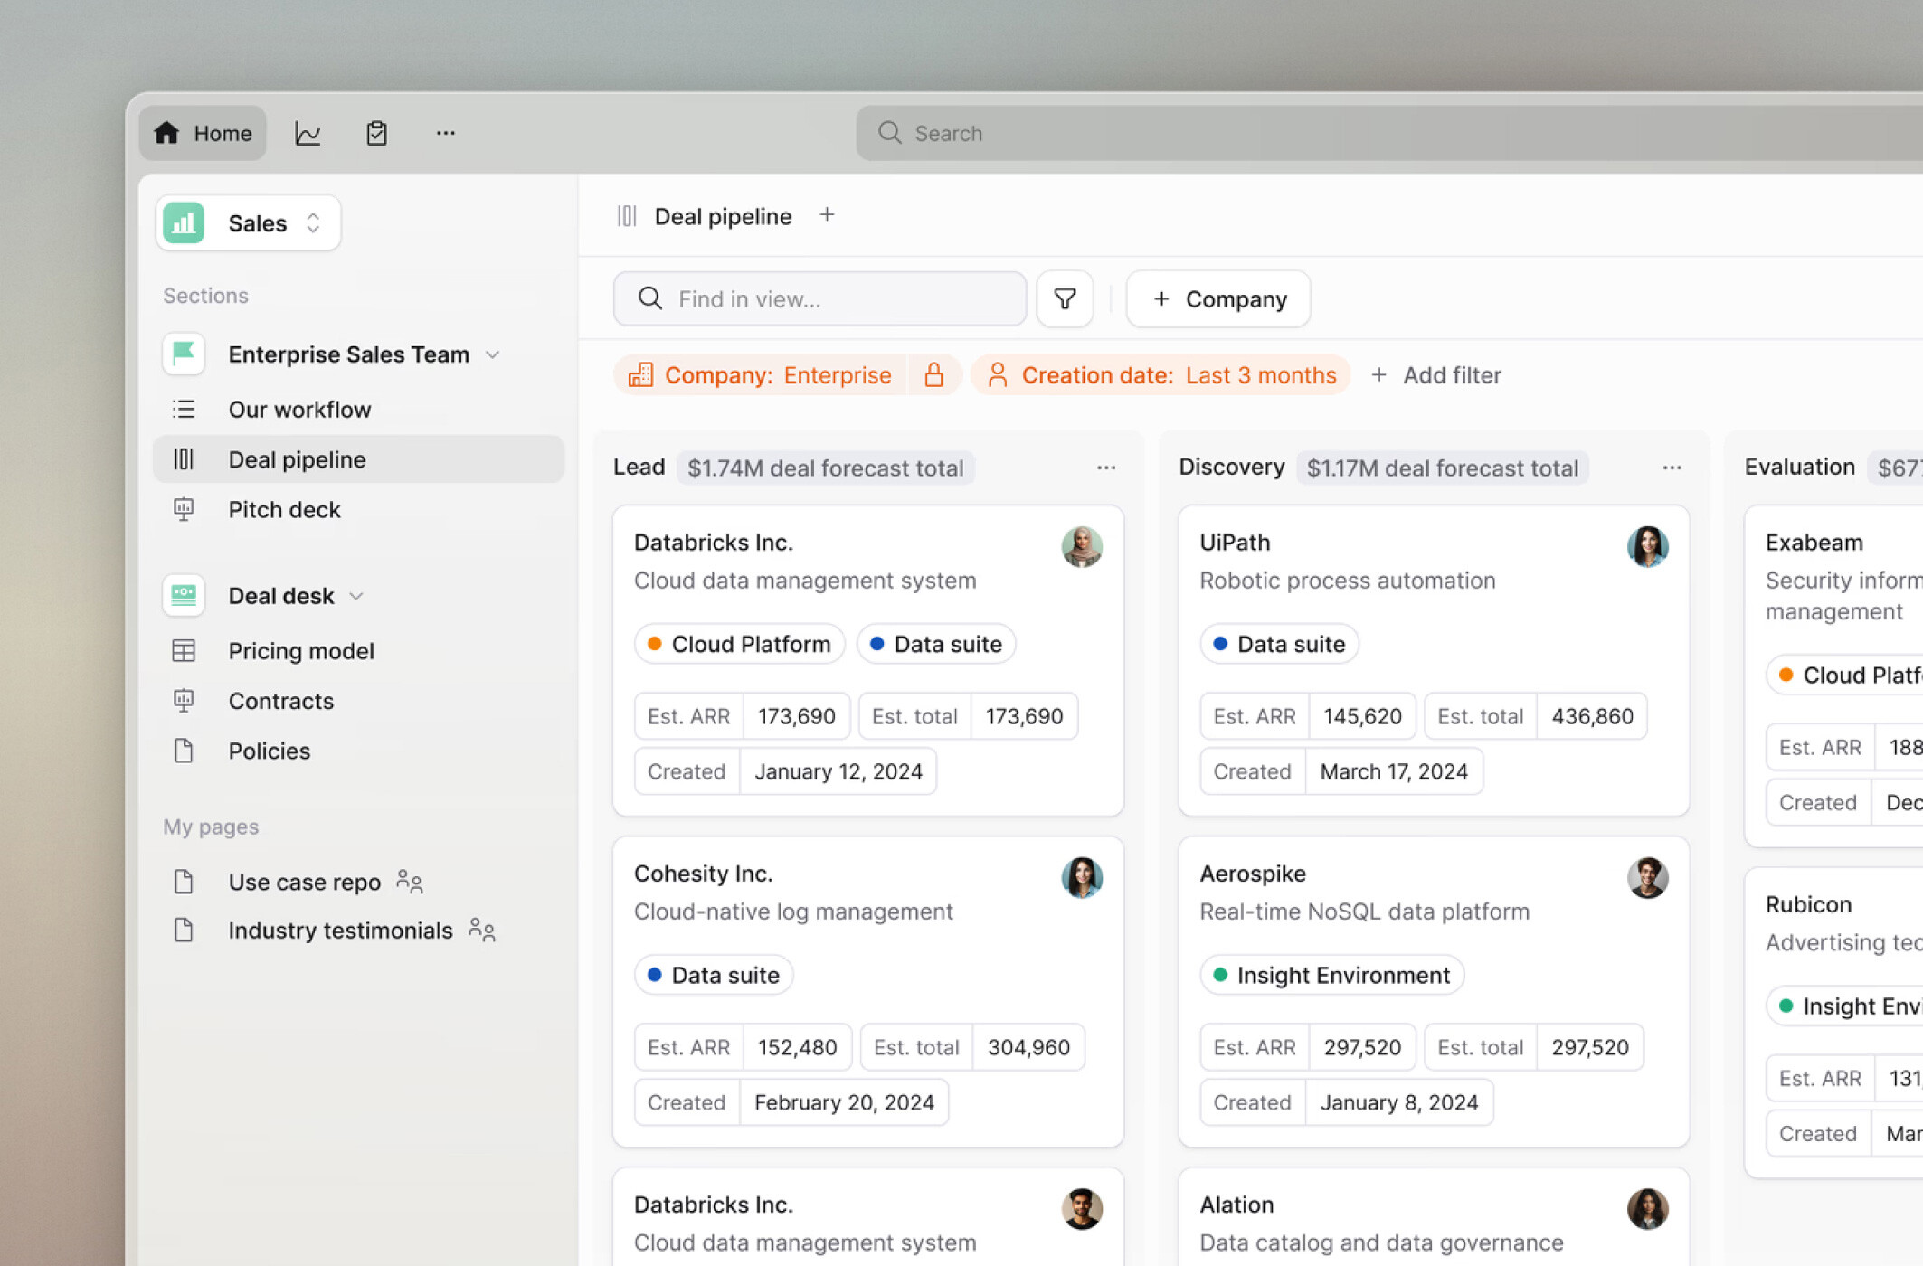Click the shared people icon beside Industry testimonials
1923x1266 pixels.
(482, 930)
